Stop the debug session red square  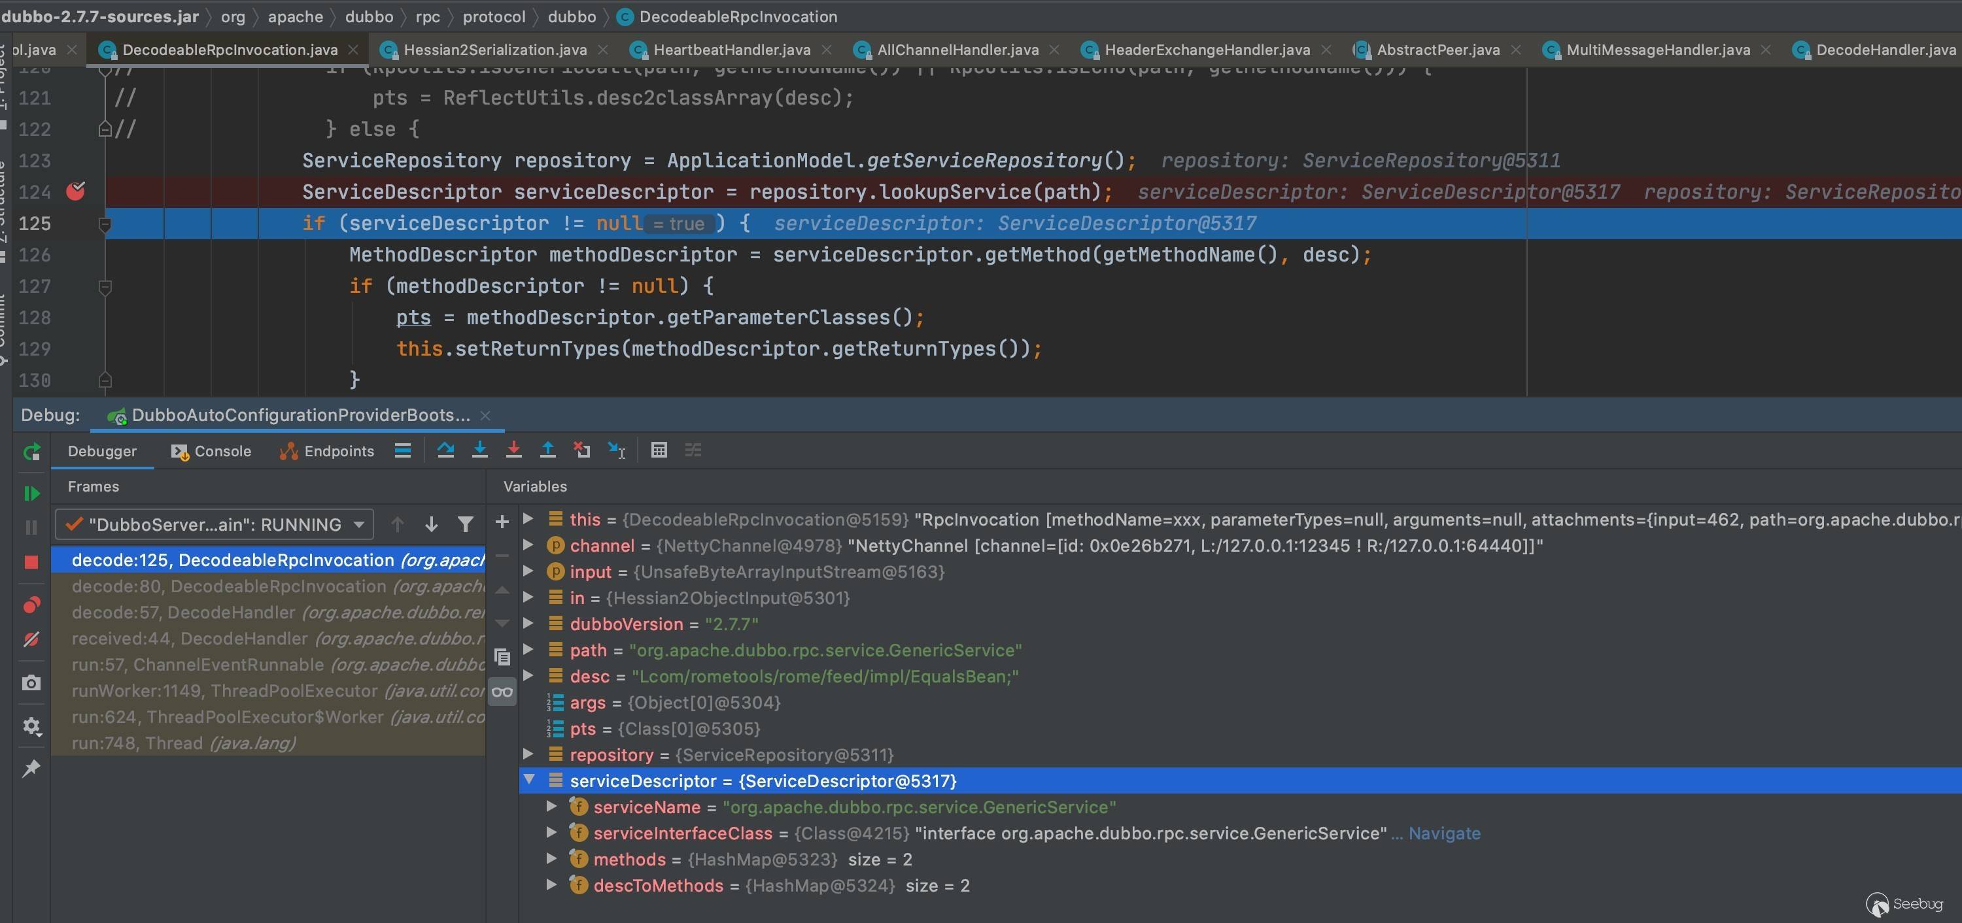[31, 562]
